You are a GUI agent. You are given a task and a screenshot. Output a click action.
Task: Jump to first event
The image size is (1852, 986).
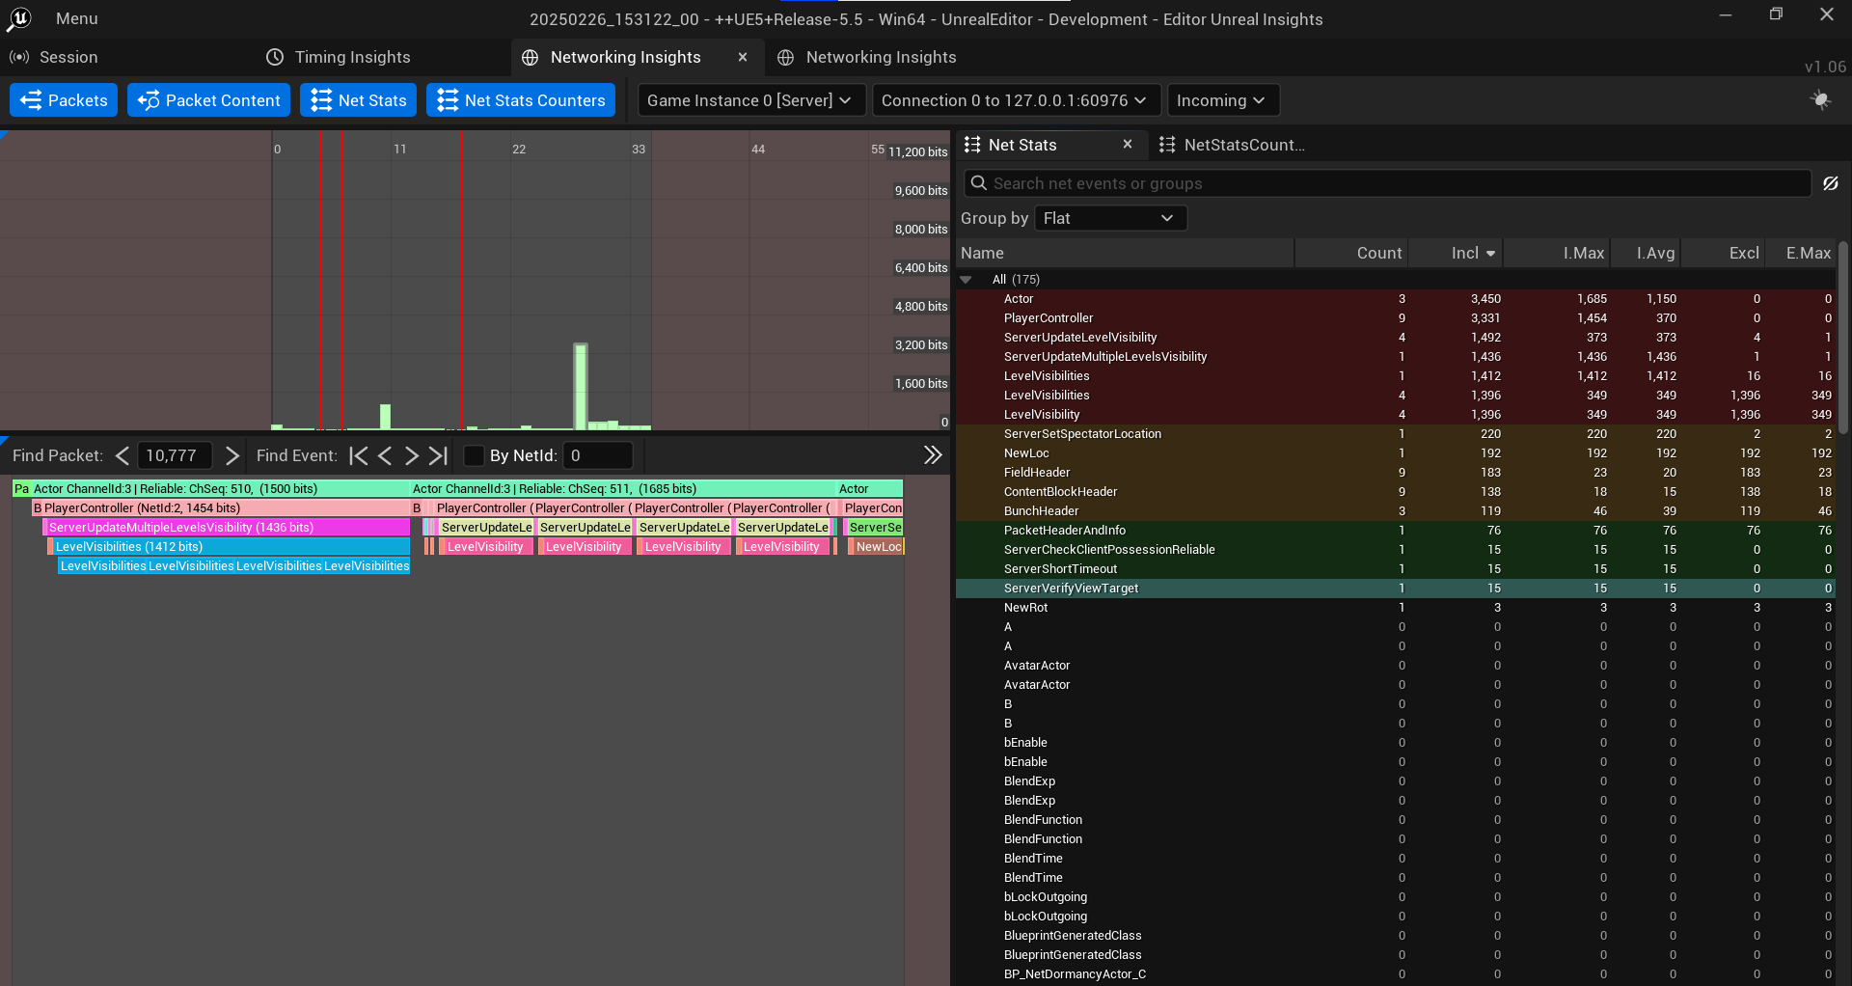[x=358, y=455]
